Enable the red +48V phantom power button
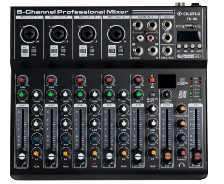 [x=152, y=80]
